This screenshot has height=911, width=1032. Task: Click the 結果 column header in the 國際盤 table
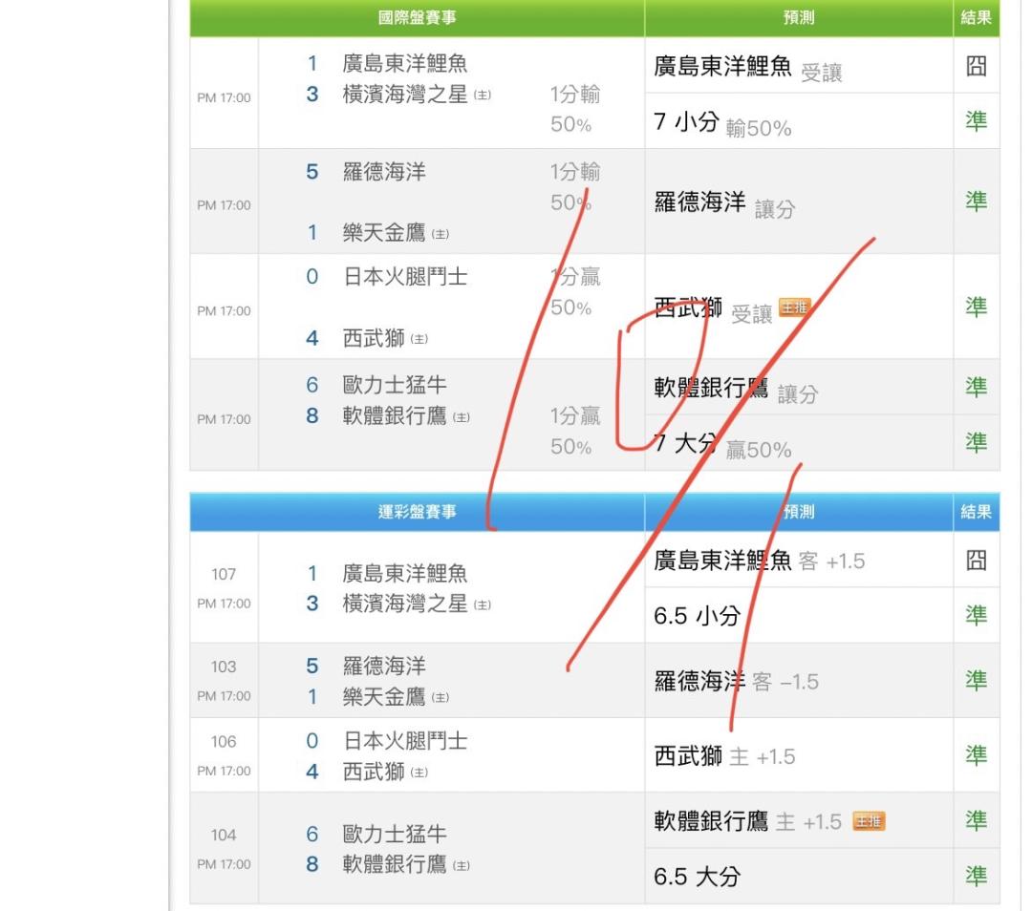[x=976, y=18]
